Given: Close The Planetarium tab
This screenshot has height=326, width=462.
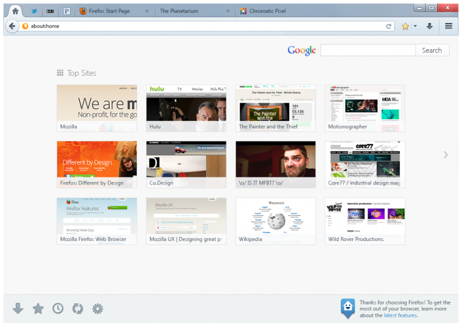Looking at the screenshot, I should tap(228, 11).
